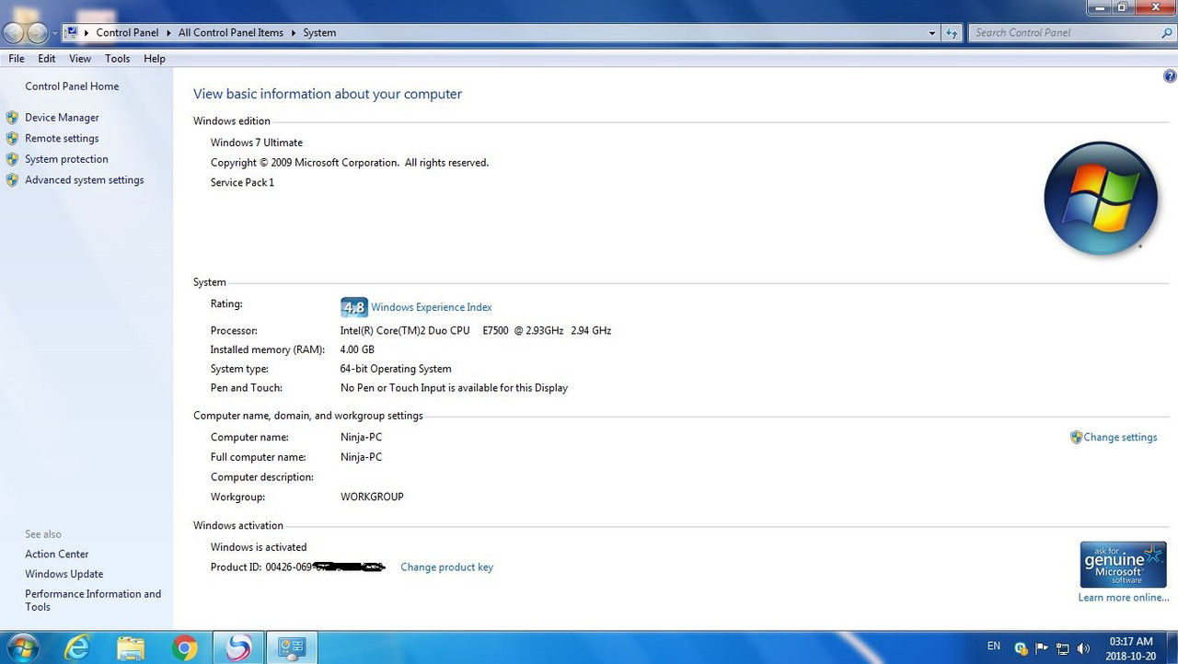Viewport: 1178px width, 664px height.
Task: Click the EN language indicator
Action: tap(994, 647)
